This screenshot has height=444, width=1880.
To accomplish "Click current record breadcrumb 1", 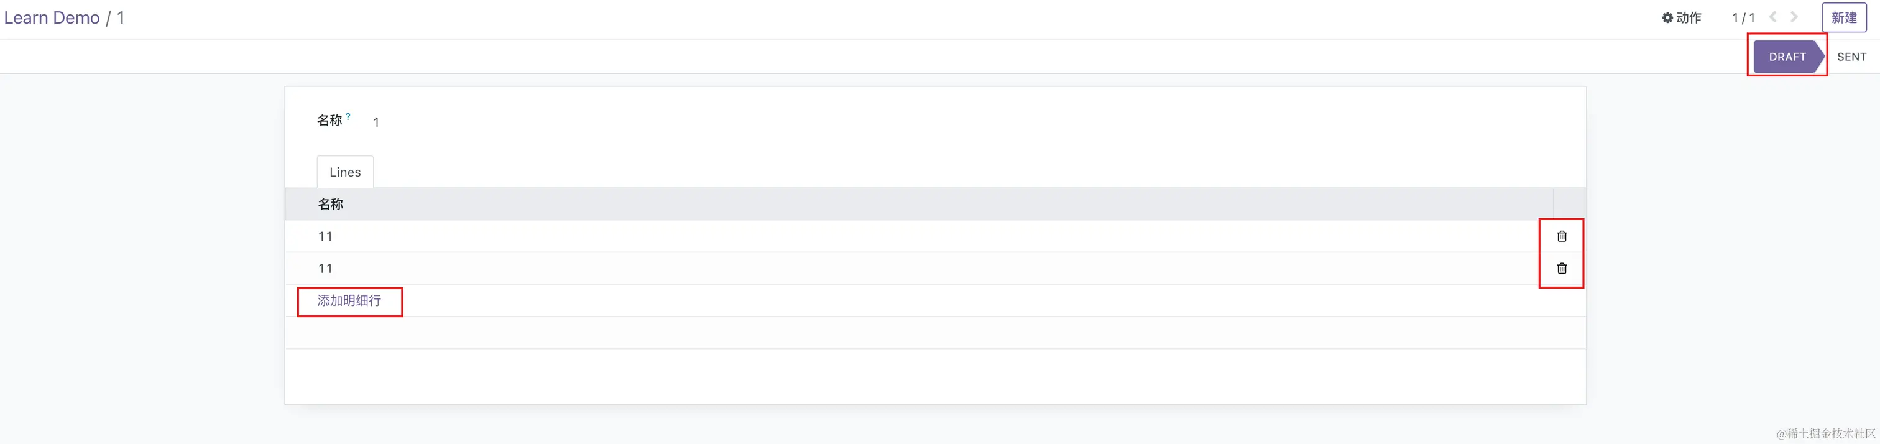I will tap(121, 17).
